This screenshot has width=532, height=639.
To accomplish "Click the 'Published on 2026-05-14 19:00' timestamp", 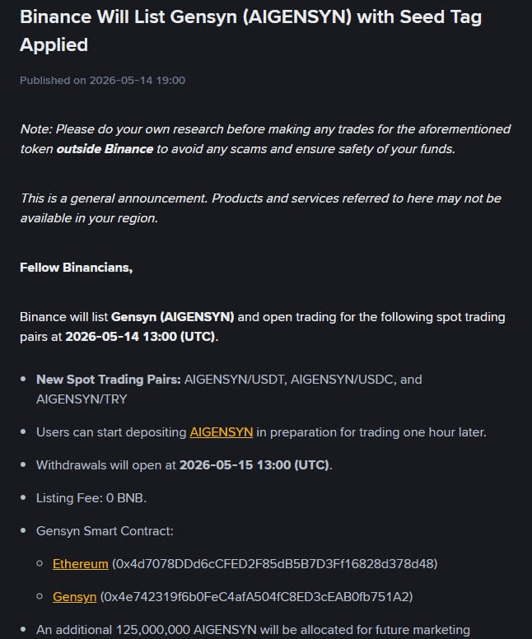I will 102,80.
